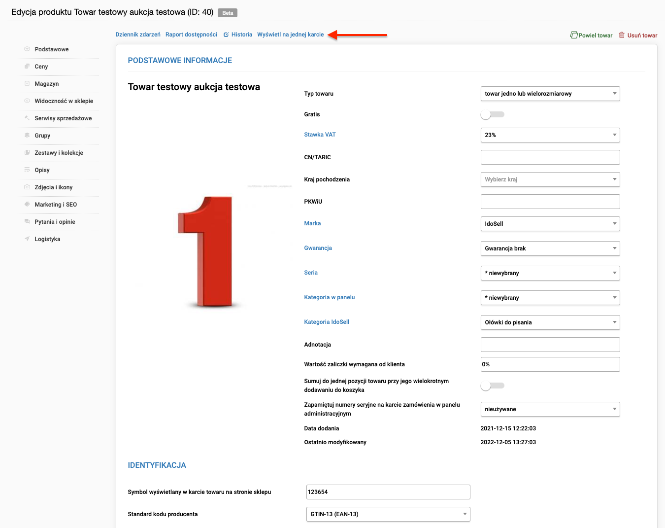The image size is (665, 528).
Task: Open the Seria dropdown
Action: point(550,273)
